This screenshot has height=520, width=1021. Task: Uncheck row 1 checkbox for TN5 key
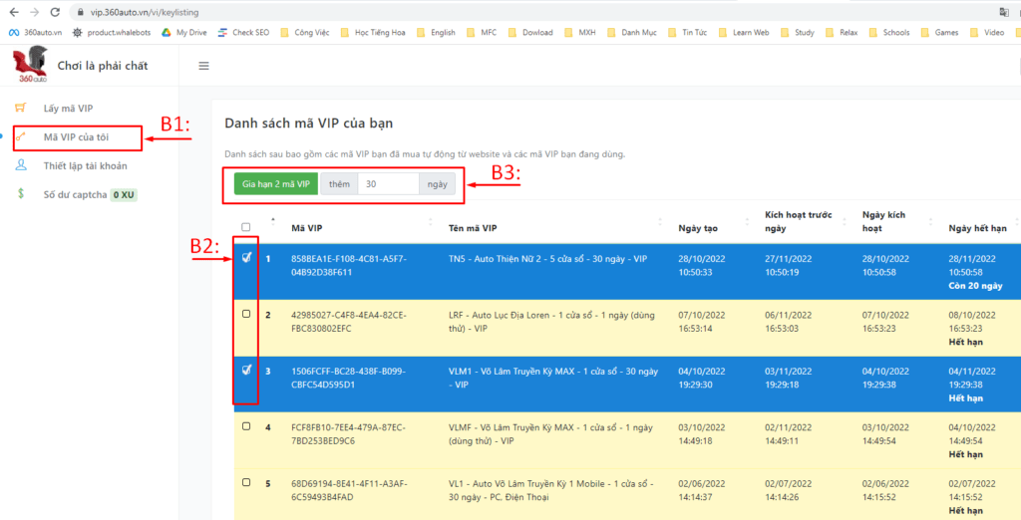pos(247,258)
